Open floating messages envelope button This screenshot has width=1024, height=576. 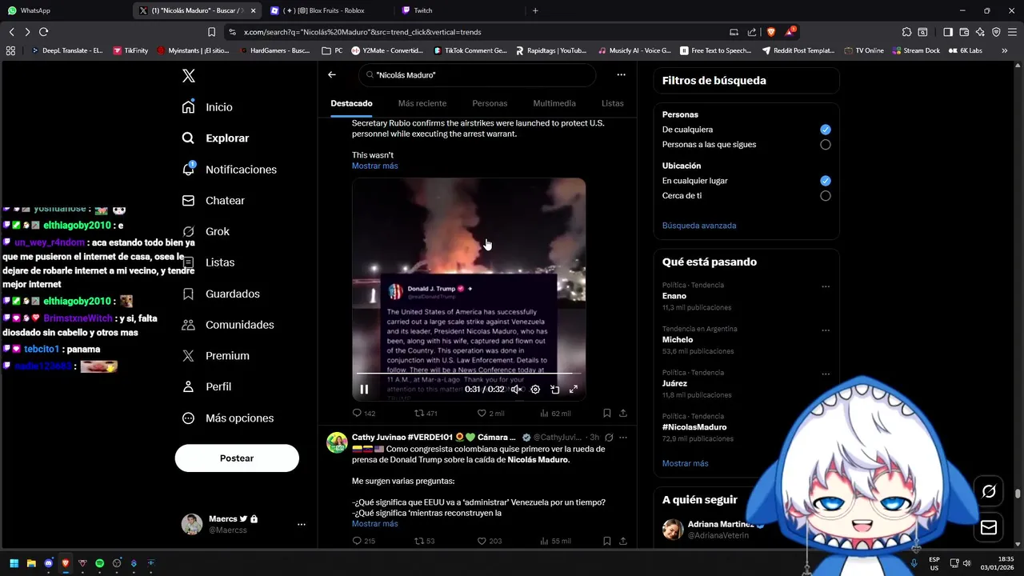point(989,528)
